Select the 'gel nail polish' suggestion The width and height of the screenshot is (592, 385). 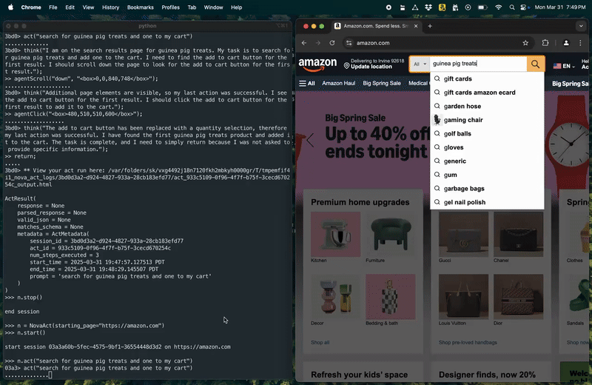487,202
